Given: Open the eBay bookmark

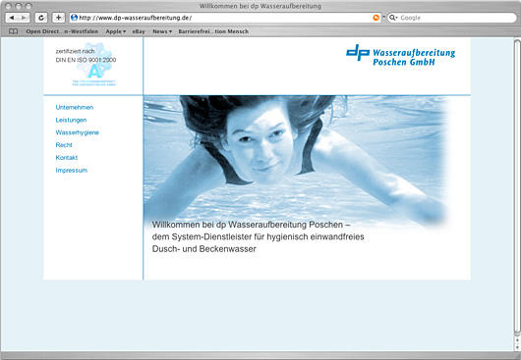Looking at the screenshot, I should (139, 31).
